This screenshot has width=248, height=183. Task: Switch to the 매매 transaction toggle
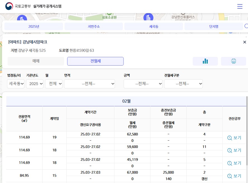[x=36, y=61]
